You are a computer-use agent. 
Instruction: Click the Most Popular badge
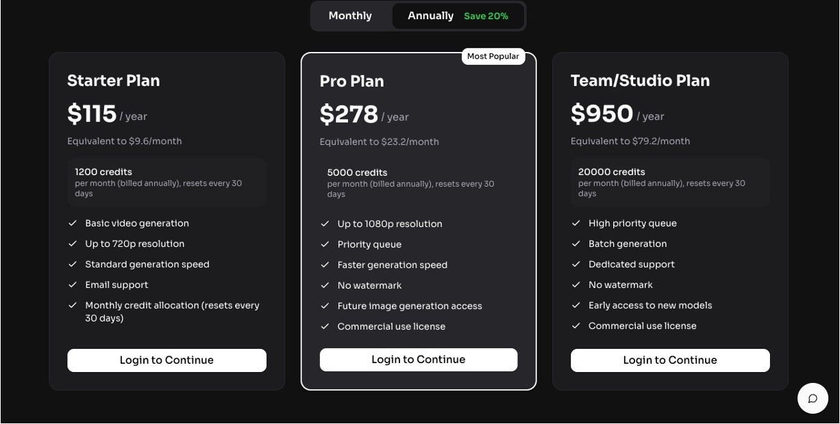[493, 57]
